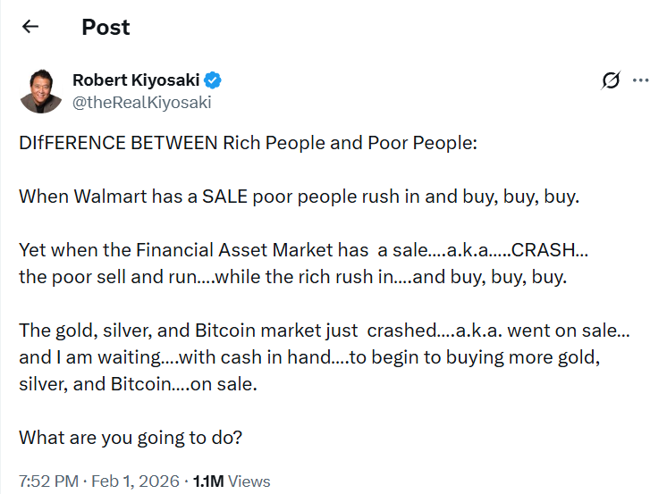This screenshot has width=667, height=494.
Task: Click the back arrow icon
Action: 30,27
